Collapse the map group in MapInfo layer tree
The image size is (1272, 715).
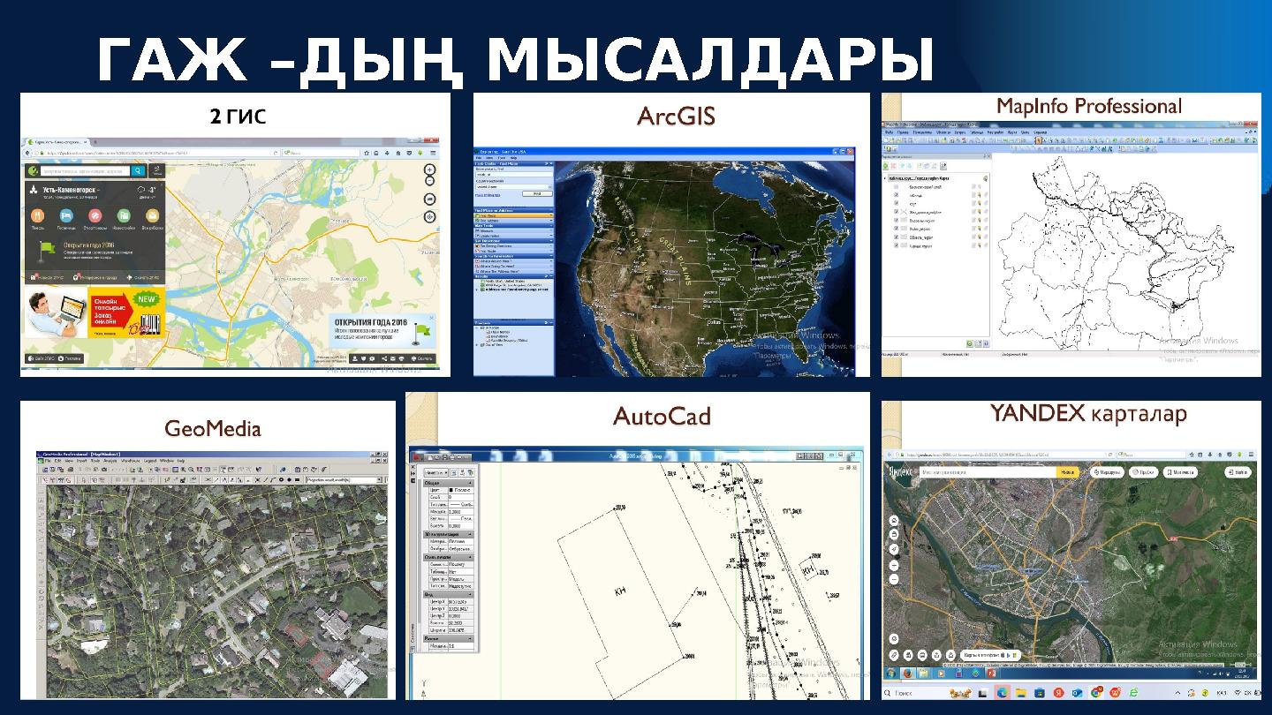tap(884, 178)
